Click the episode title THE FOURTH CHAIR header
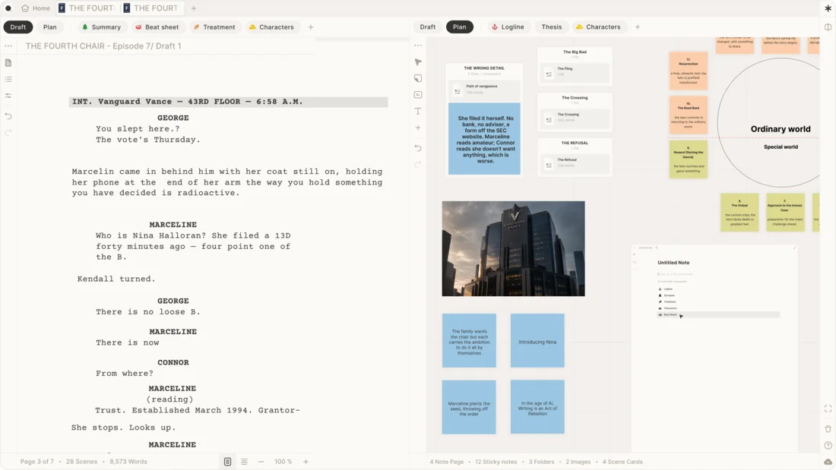This screenshot has width=836, height=470. (103, 46)
